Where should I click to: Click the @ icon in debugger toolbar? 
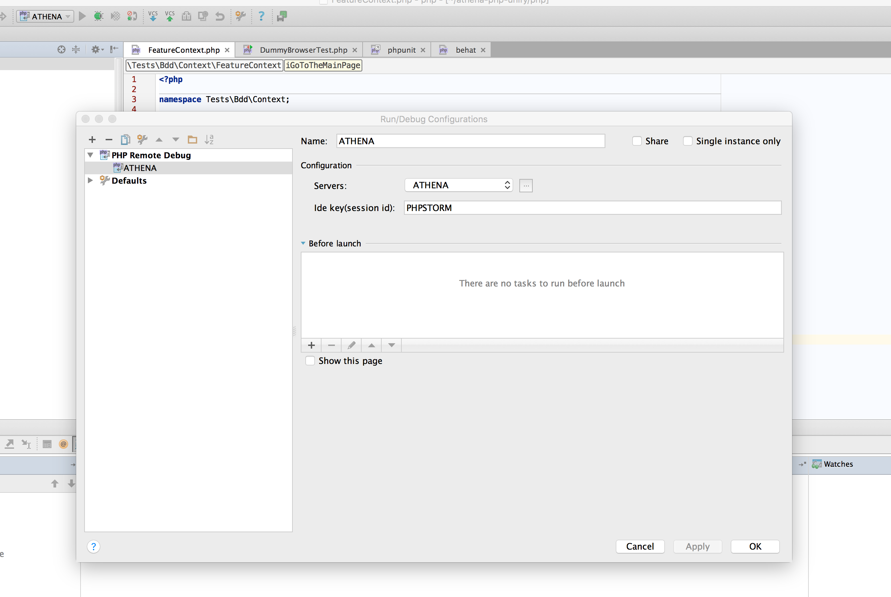click(x=63, y=444)
